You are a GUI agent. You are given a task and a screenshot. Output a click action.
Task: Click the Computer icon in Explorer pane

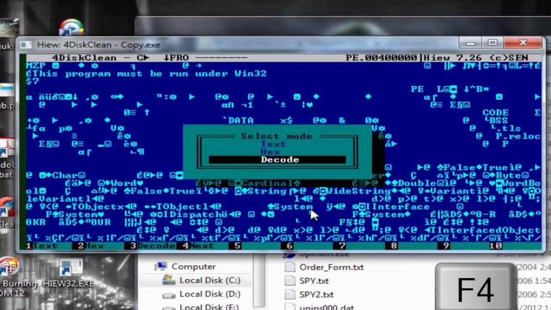[x=161, y=267]
